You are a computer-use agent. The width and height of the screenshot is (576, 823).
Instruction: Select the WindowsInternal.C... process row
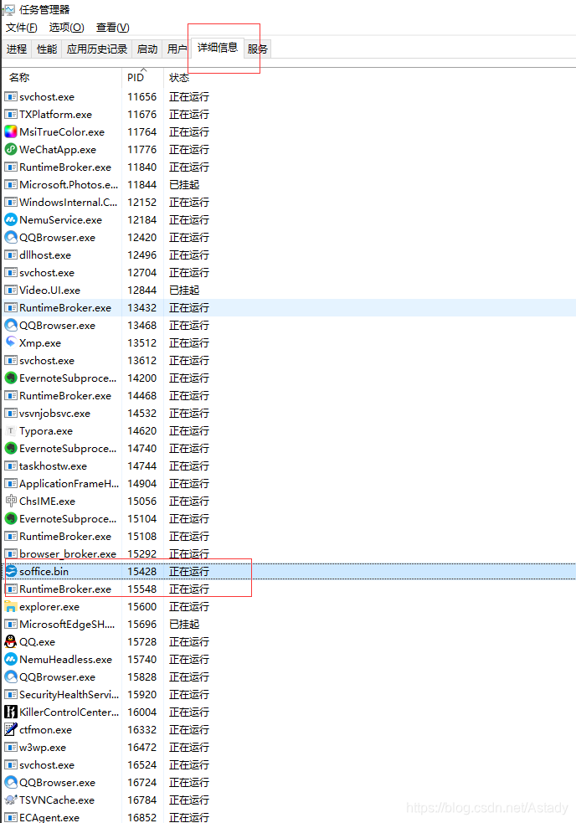tap(289, 202)
